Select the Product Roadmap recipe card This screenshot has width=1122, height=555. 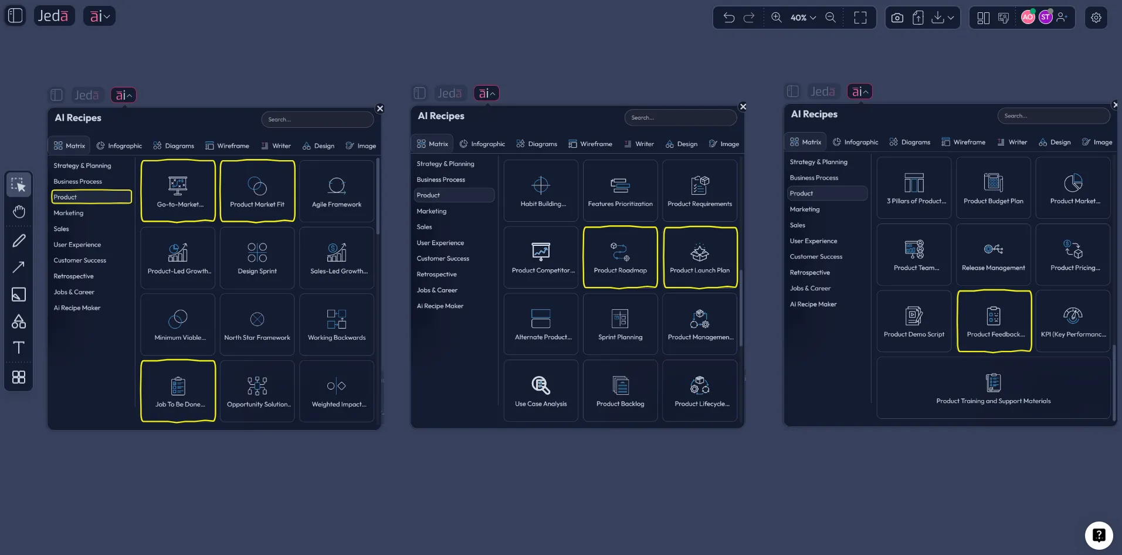tap(620, 257)
